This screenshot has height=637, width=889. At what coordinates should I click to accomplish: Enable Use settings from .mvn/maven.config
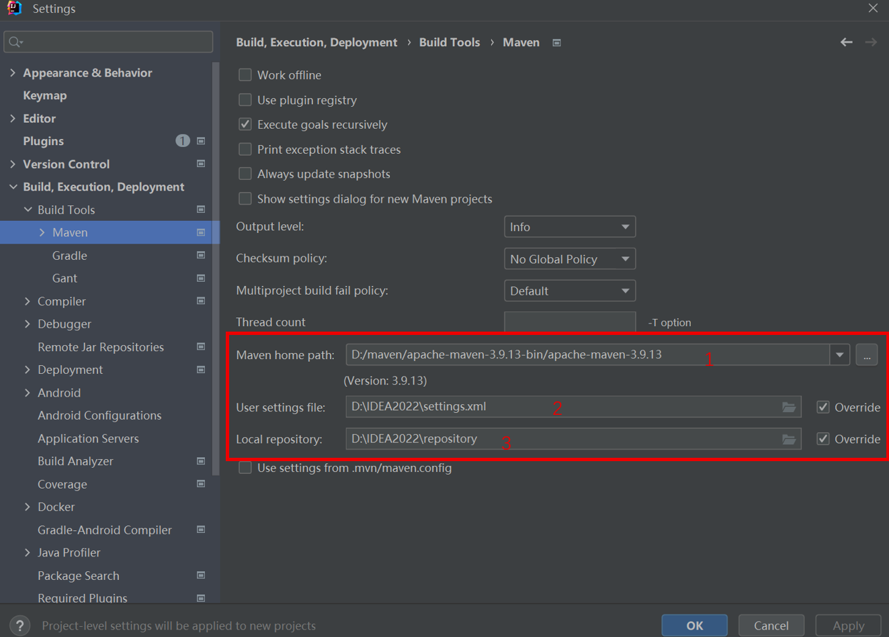[x=245, y=468]
